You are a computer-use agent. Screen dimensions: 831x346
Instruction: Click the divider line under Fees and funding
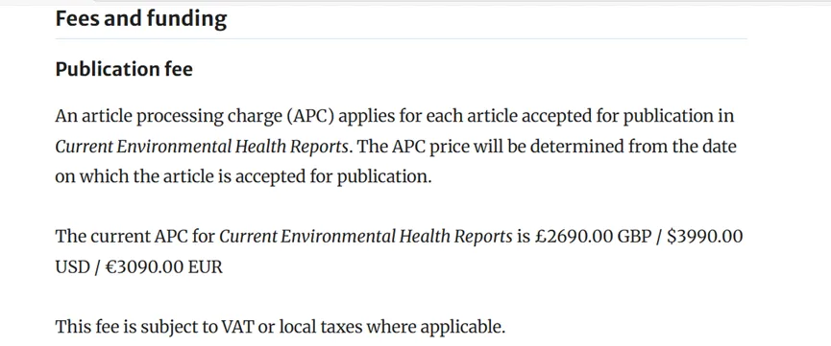point(402,39)
